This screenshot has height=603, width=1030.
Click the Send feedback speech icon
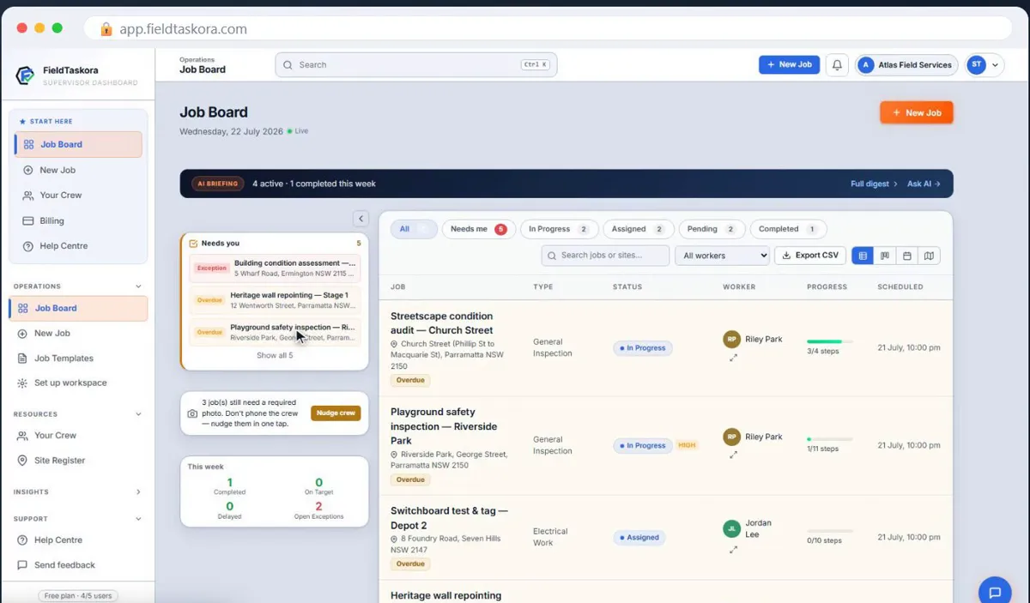point(22,565)
